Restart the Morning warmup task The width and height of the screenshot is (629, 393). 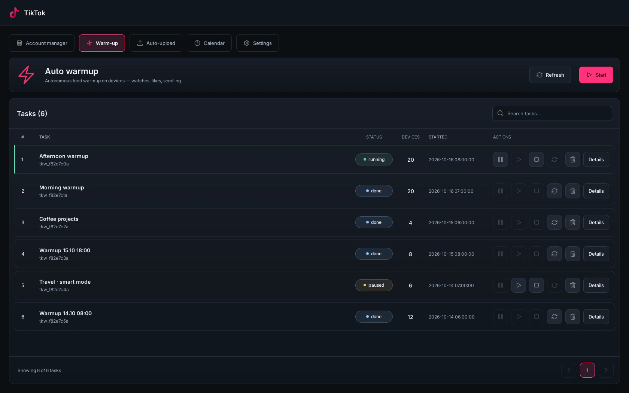coord(554,191)
